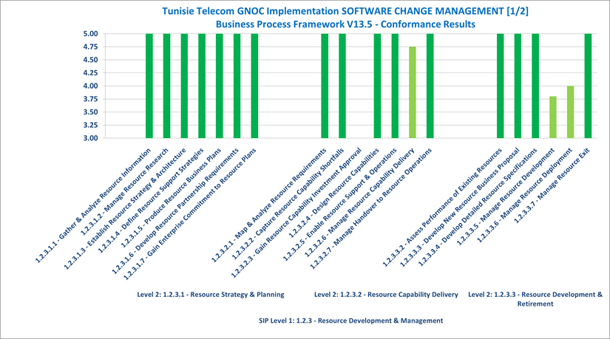Select the light green bar reaching 4.00
Screen dimensions: 610x339
pos(570,112)
